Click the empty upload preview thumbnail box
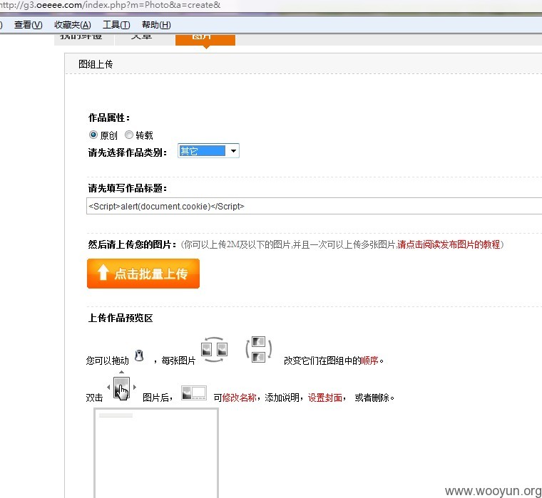The height and width of the screenshot is (498, 542). pyautogui.click(x=156, y=452)
